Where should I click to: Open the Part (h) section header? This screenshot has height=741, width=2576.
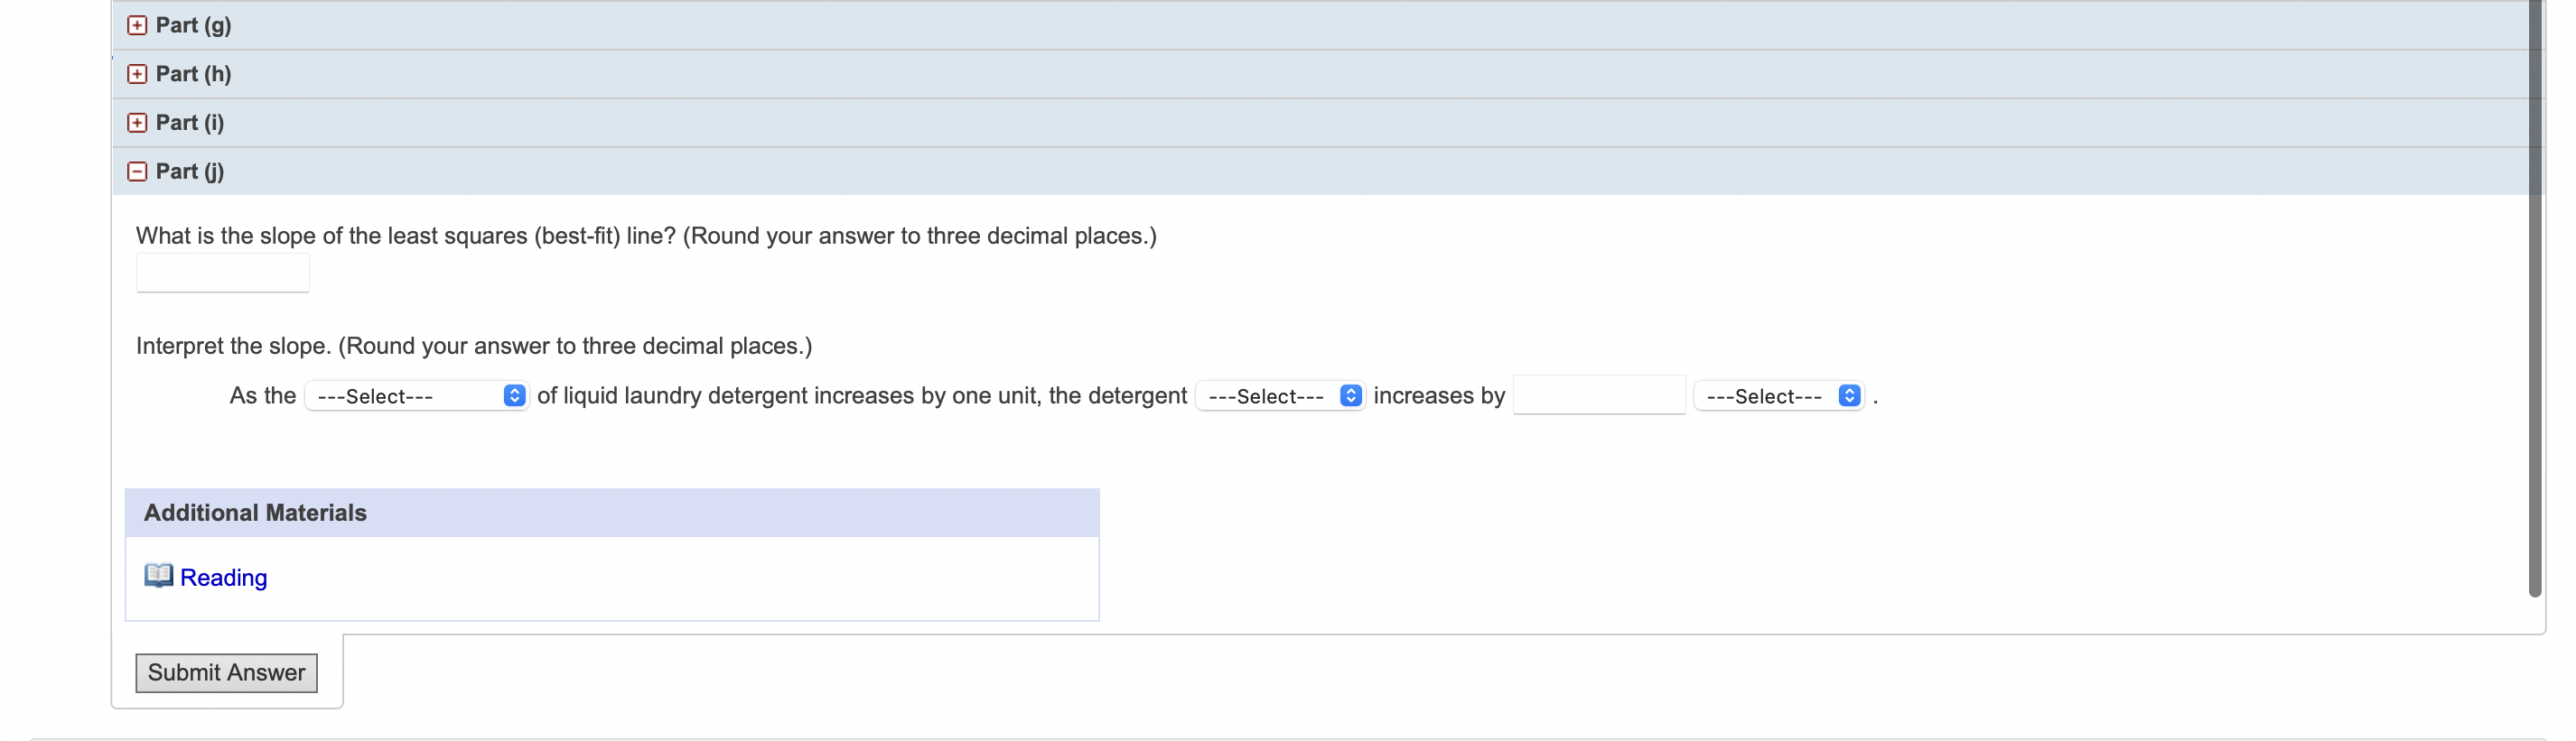[1320, 74]
